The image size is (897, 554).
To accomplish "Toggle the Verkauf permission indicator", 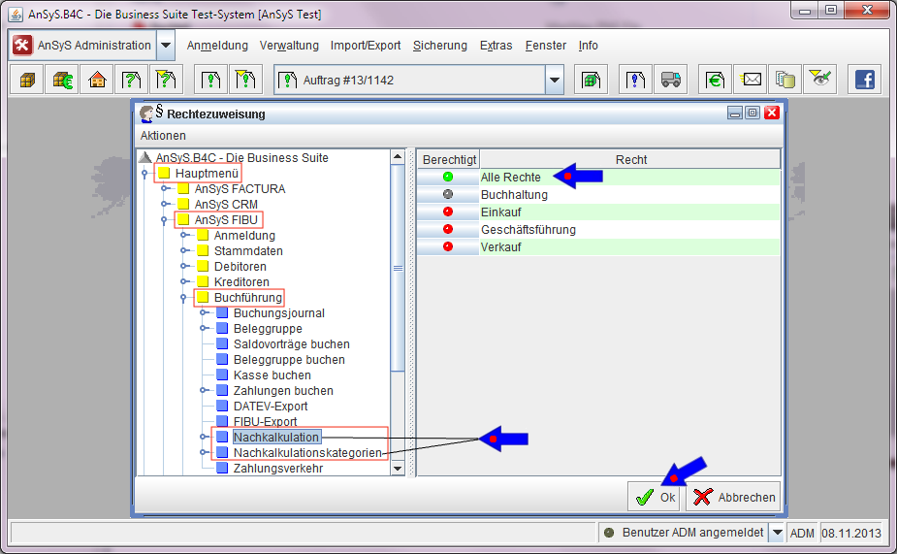I will [448, 247].
